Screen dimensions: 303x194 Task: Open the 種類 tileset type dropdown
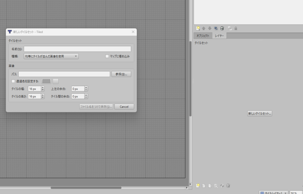(x=51, y=56)
